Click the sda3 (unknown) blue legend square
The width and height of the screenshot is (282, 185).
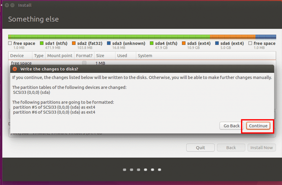click(x=109, y=43)
